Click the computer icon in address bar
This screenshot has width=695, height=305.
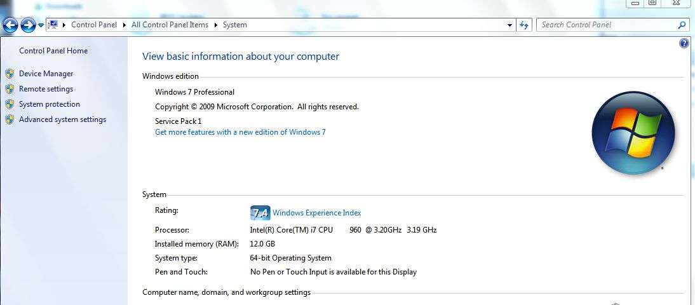pyautogui.click(x=53, y=24)
